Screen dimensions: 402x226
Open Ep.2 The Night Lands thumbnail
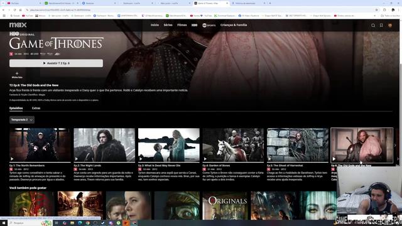(104, 145)
